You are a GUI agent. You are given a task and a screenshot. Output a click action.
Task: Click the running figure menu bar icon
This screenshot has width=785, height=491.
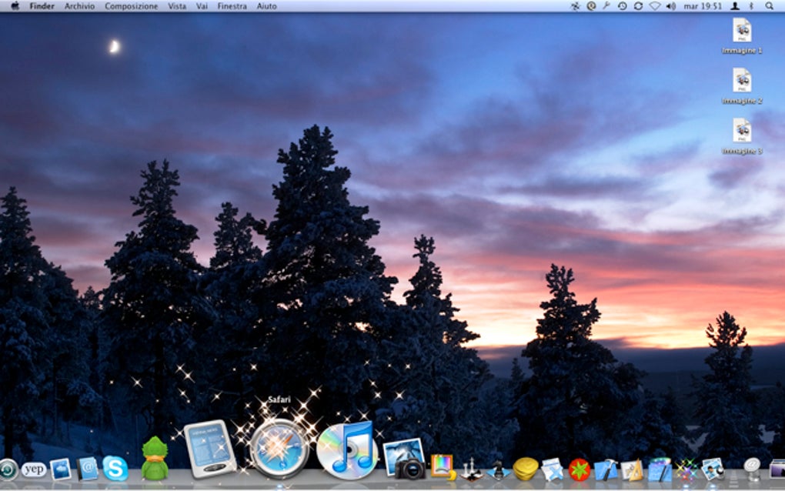coord(575,6)
